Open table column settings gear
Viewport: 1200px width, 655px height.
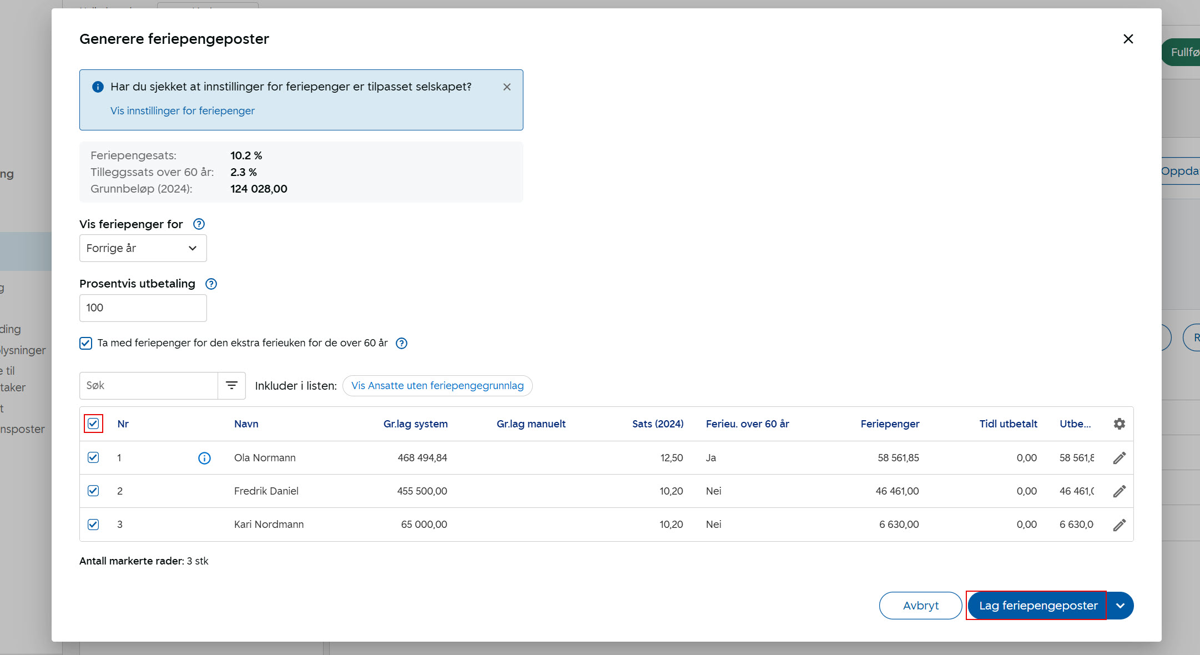tap(1119, 424)
